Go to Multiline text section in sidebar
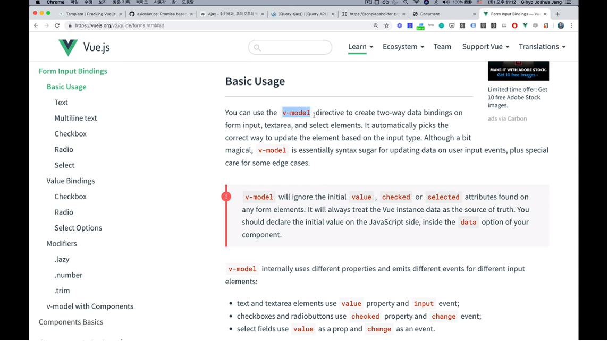This screenshot has width=608, height=341. (75, 118)
